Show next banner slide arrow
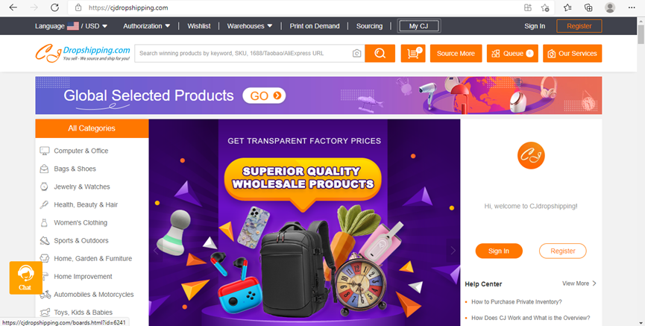This screenshot has width=645, height=326. (x=453, y=250)
